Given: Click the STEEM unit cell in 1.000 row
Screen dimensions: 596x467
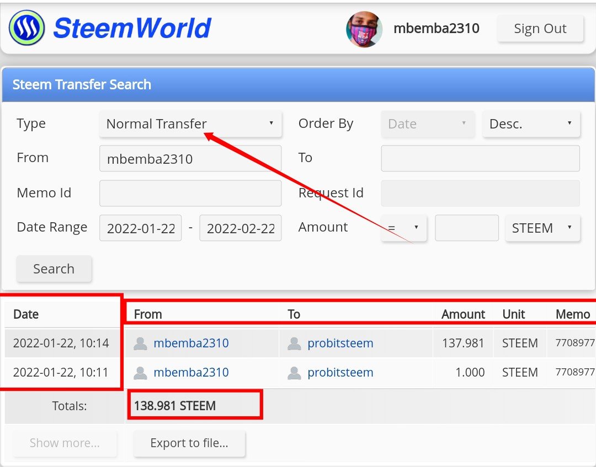Looking at the screenshot, I should pyautogui.click(x=520, y=373).
